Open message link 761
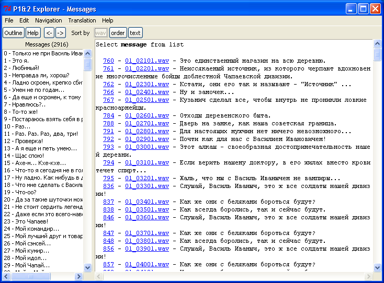The image size is (384, 283). pos(108,68)
